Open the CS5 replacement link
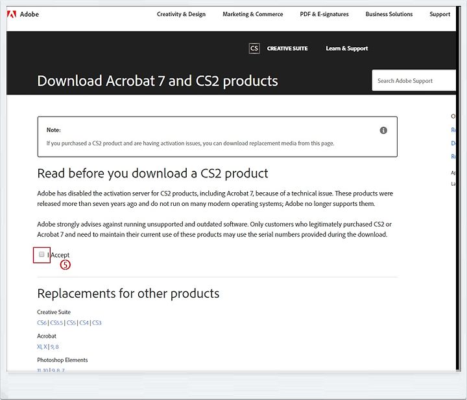Screen dimensions: 467x400 pyautogui.click(x=71, y=323)
